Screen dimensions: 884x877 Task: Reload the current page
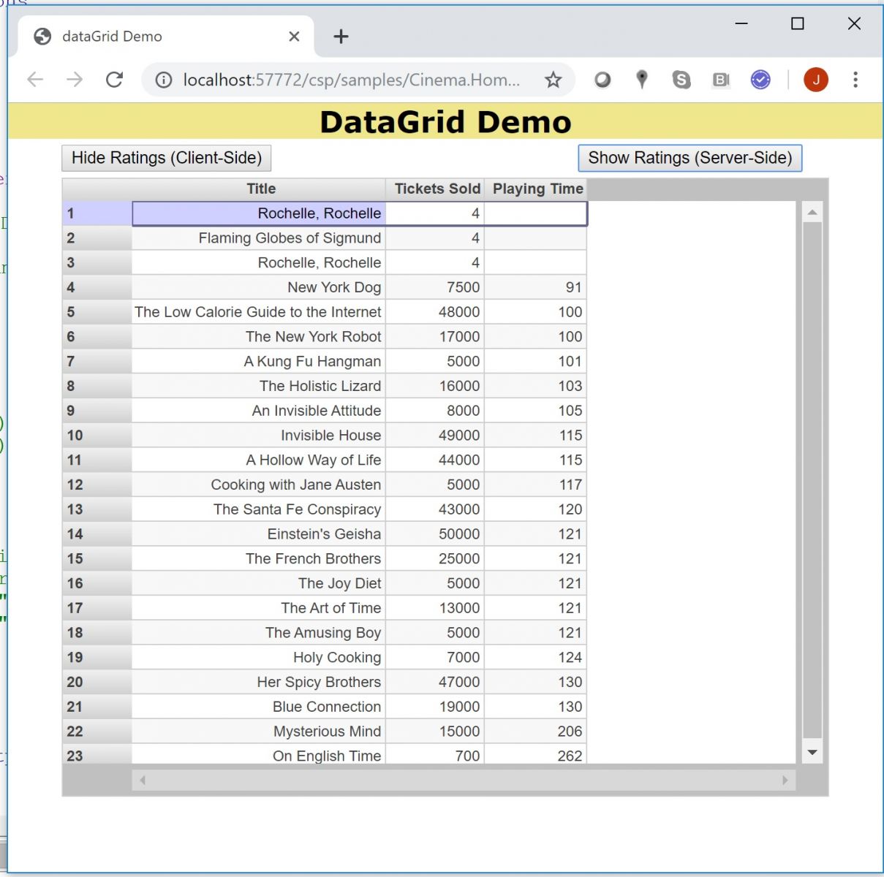114,80
